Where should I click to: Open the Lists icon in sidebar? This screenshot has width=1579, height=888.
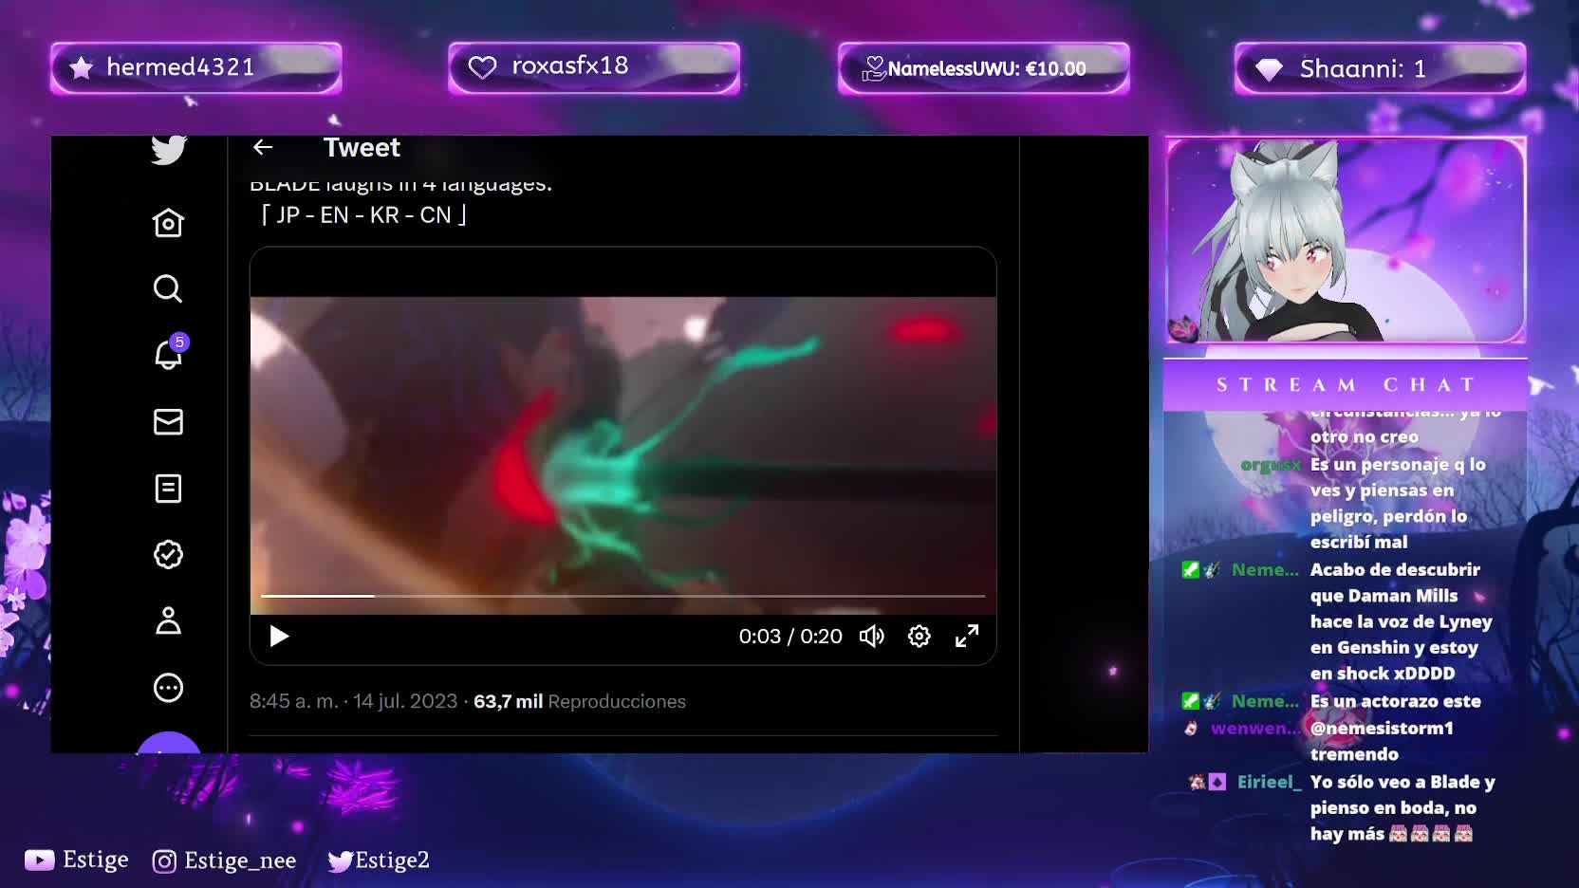pos(168,489)
